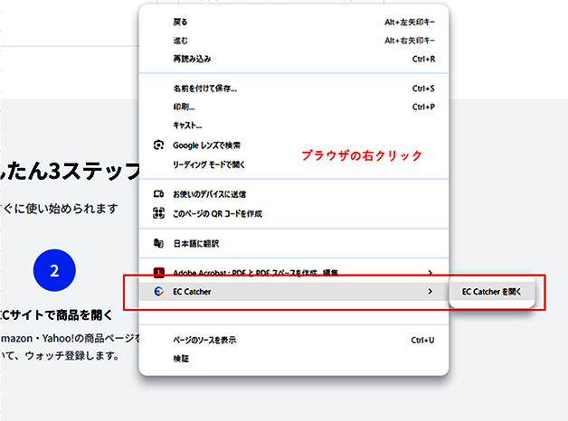Choose ページのソースを表示
Screen dimensions: 568x421
coord(294,340)
